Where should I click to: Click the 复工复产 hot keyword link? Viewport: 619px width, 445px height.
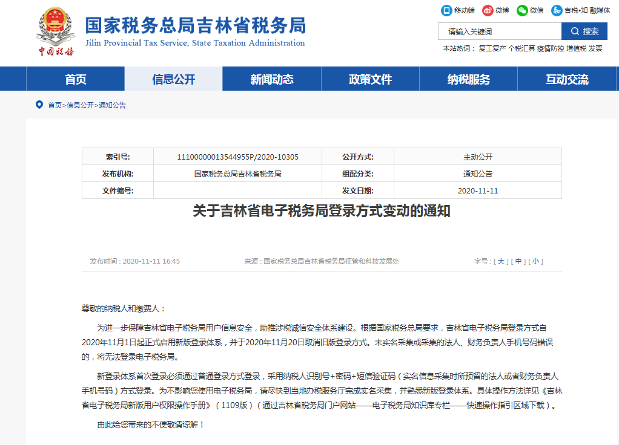point(492,48)
